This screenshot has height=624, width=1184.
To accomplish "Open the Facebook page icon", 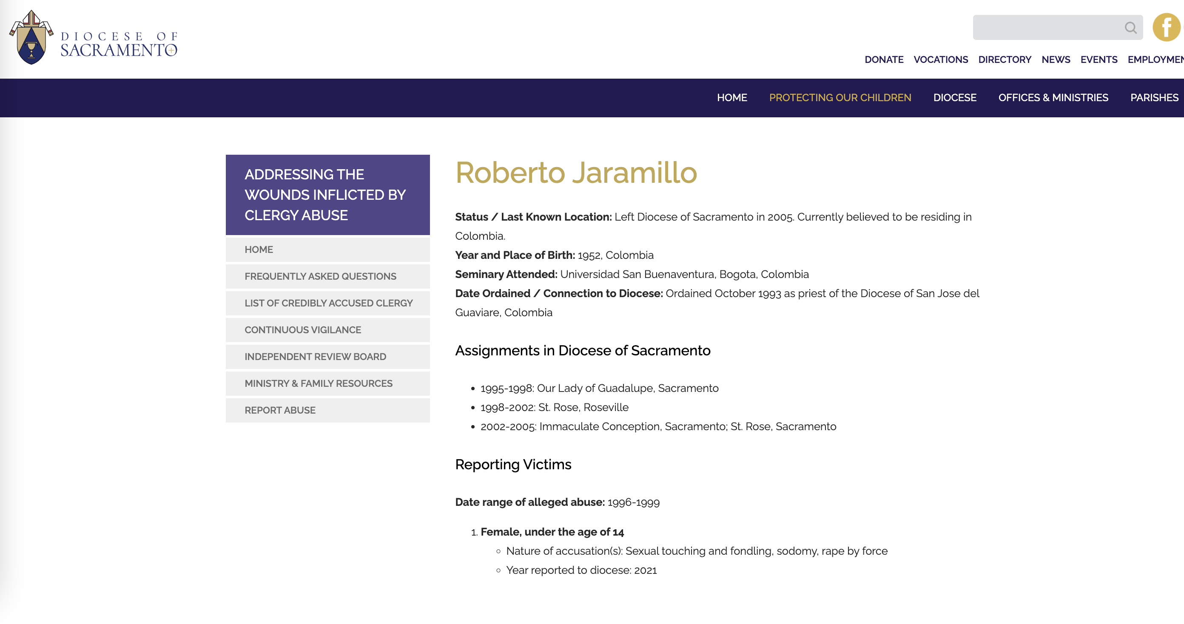I will click(1166, 28).
